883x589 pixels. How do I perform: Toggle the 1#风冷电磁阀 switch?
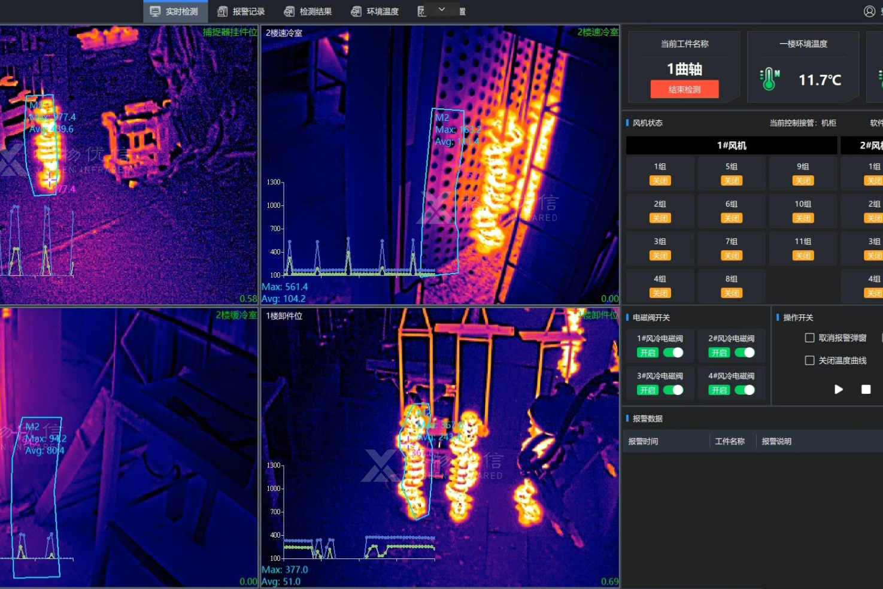click(x=673, y=353)
